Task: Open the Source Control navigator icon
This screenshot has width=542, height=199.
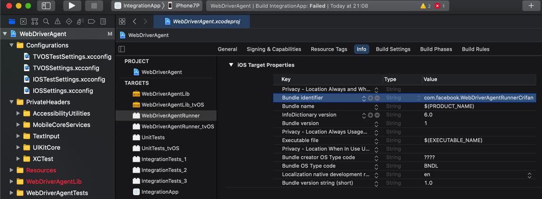Action: point(23,21)
